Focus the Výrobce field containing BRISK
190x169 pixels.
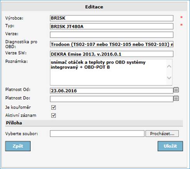[112, 18]
